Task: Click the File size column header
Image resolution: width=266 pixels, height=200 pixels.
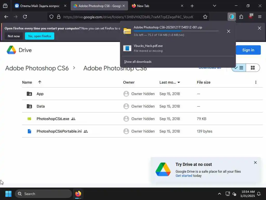Action: pyautogui.click(x=204, y=82)
